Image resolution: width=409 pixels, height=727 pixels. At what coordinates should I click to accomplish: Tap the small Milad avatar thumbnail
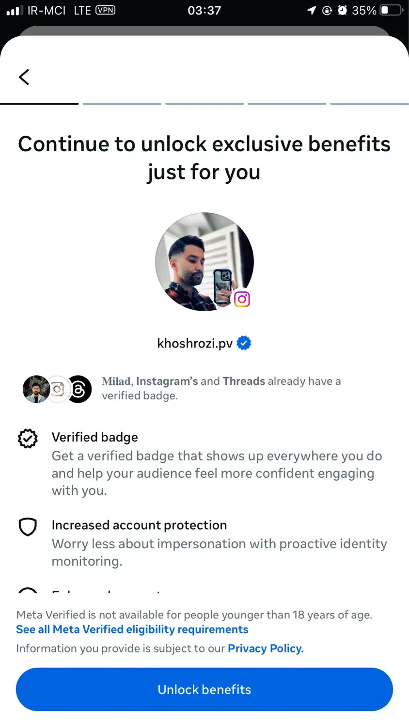[x=35, y=389]
